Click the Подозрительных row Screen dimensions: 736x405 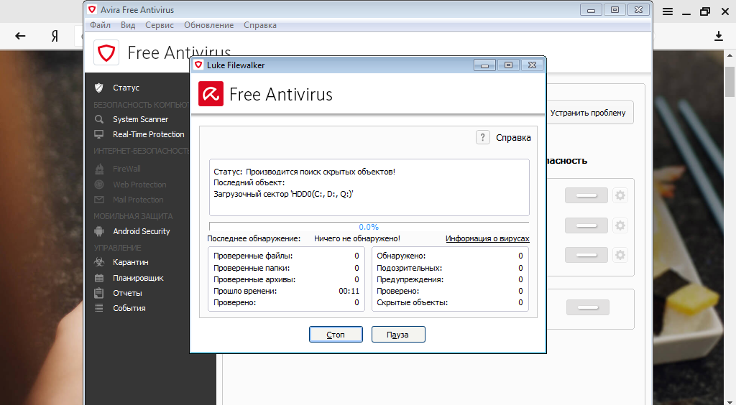pos(450,268)
